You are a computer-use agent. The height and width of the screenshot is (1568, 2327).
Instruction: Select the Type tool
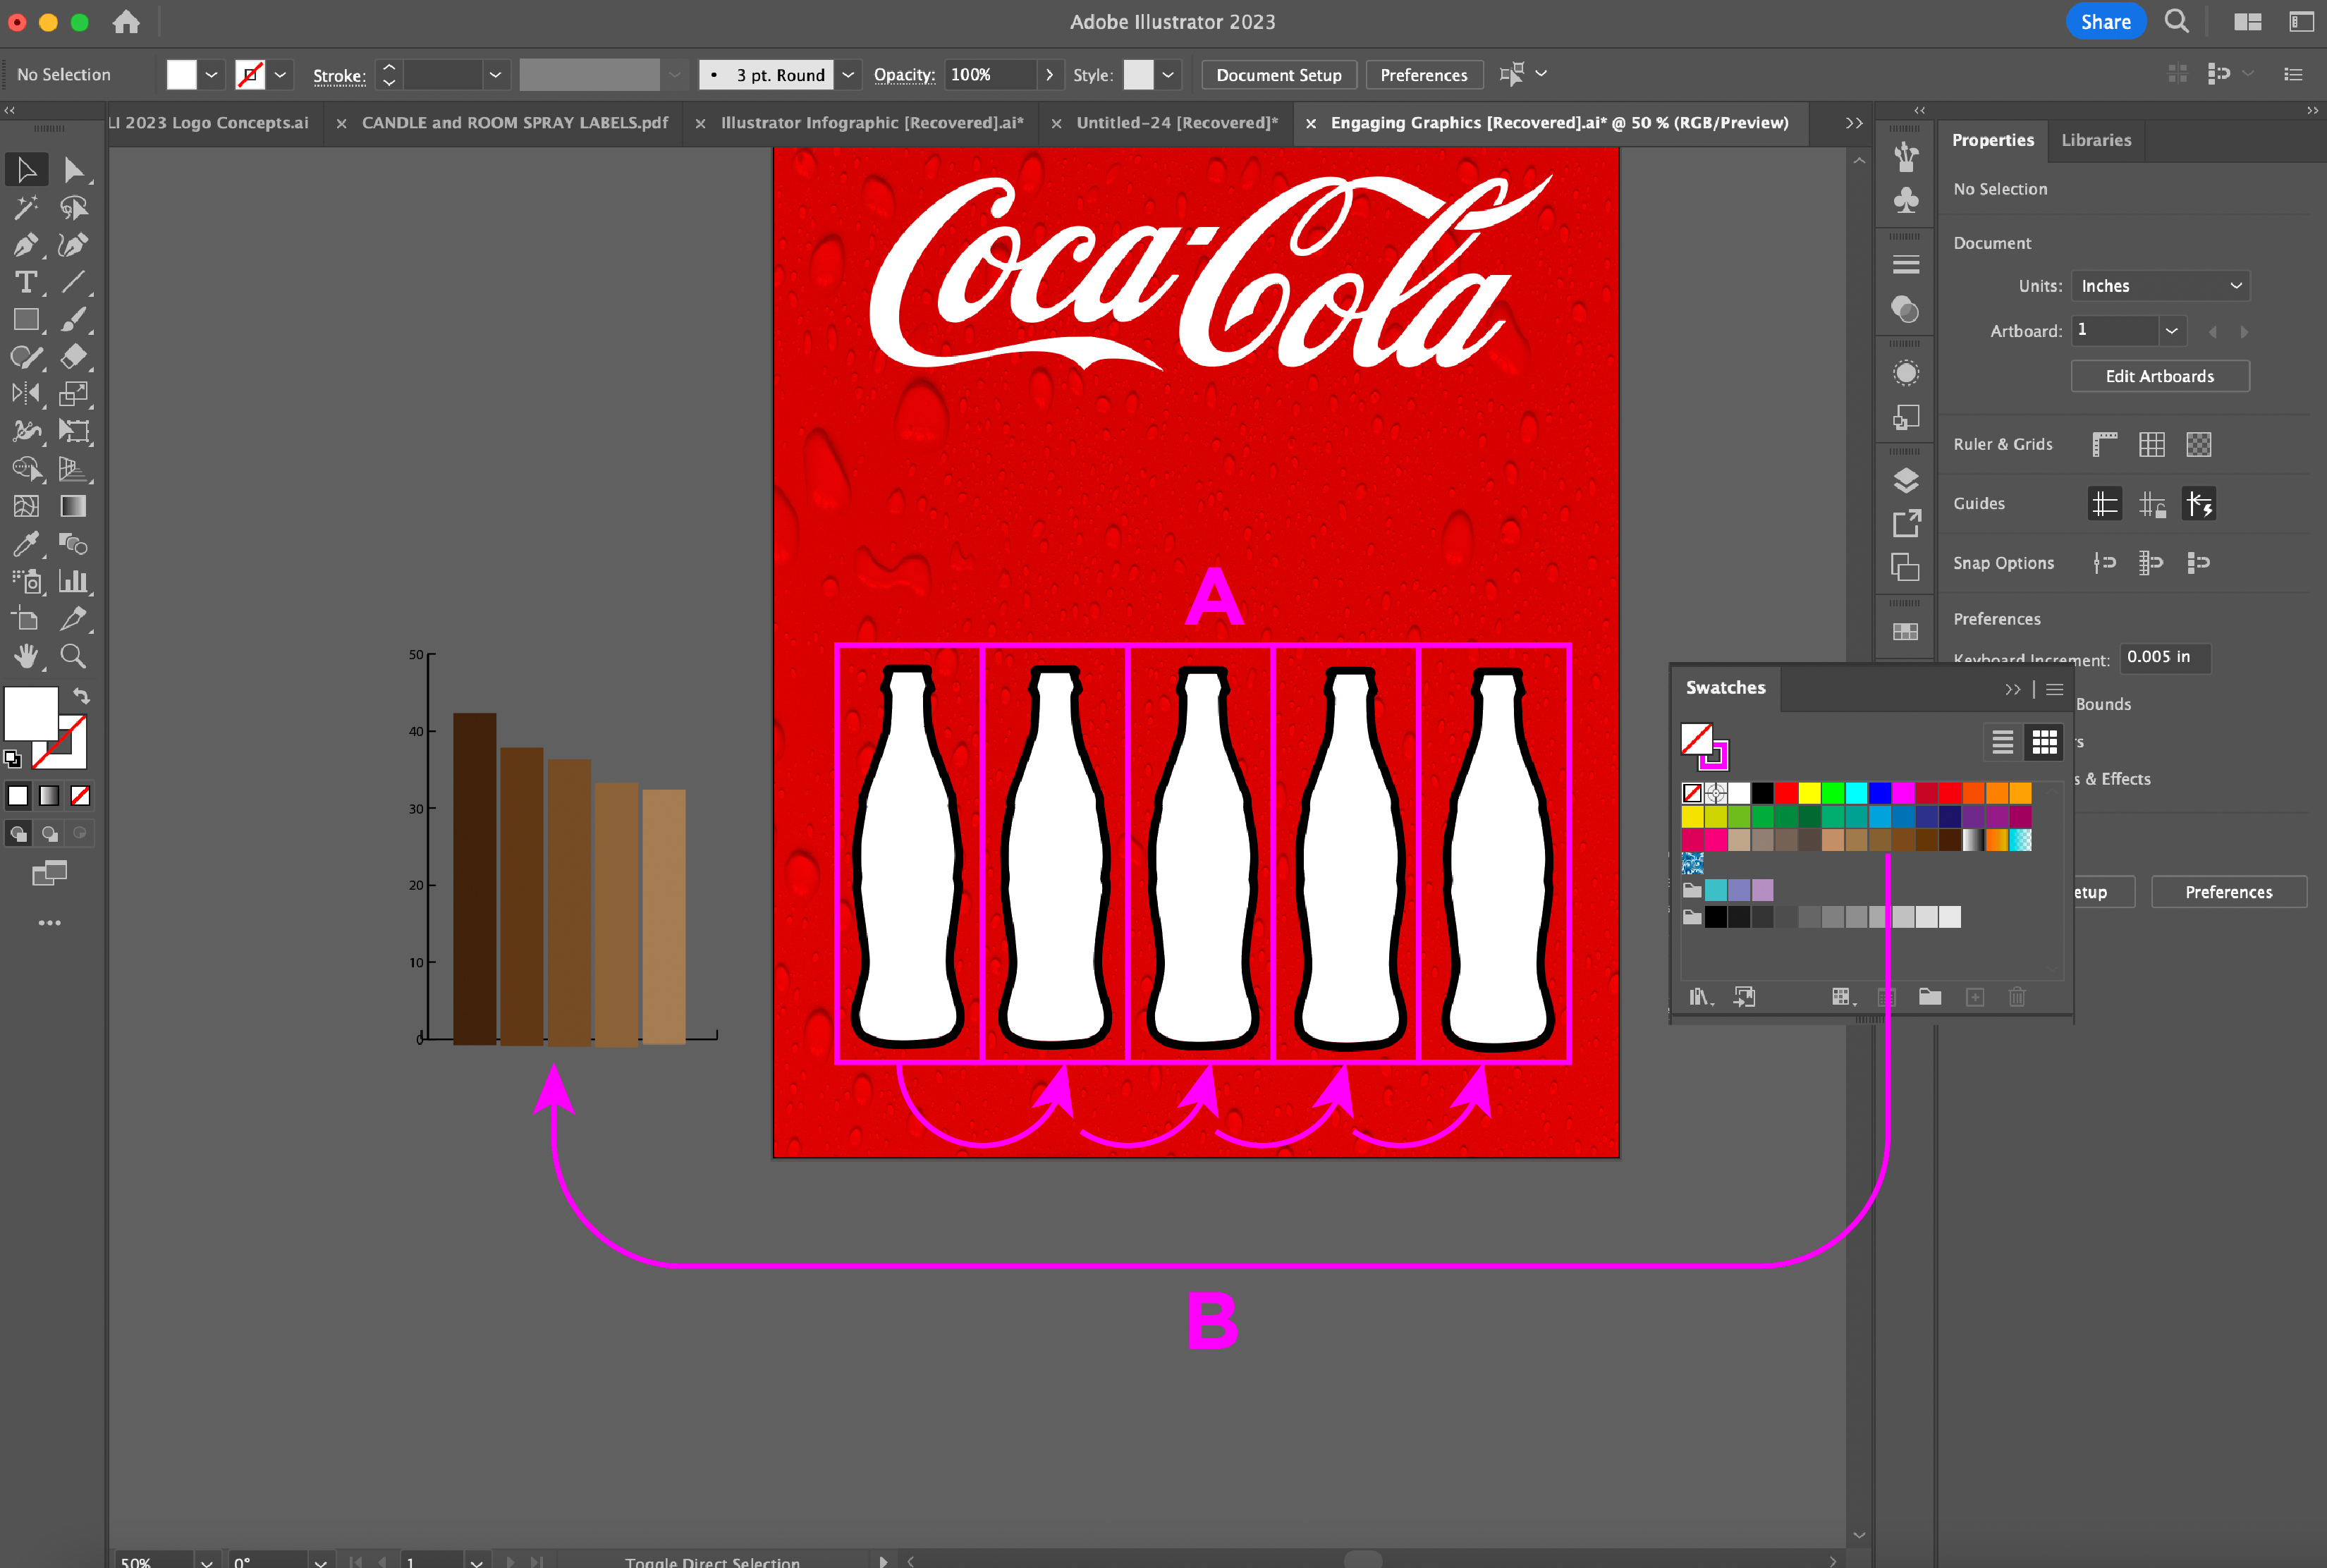pos(26,282)
